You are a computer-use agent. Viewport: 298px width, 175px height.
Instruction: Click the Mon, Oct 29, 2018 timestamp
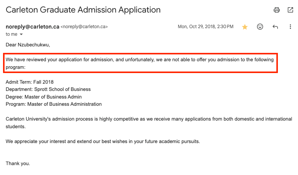(205, 27)
